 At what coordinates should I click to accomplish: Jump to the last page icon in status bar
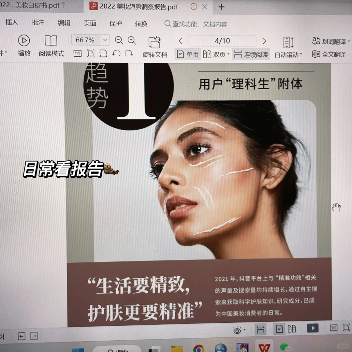pyautogui.click(x=2, y=336)
